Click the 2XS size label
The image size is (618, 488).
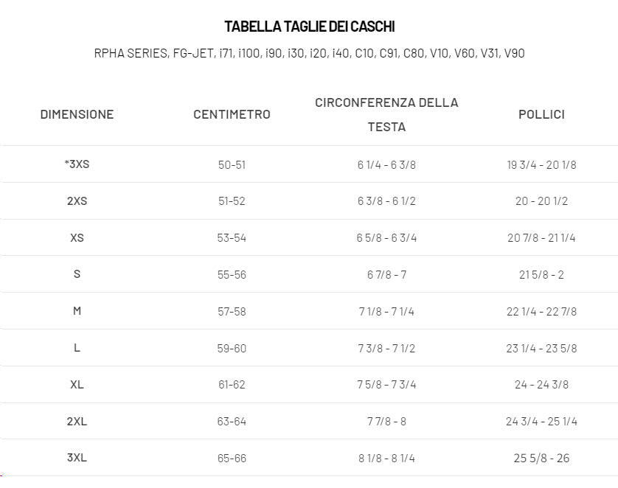click(x=77, y=201)
